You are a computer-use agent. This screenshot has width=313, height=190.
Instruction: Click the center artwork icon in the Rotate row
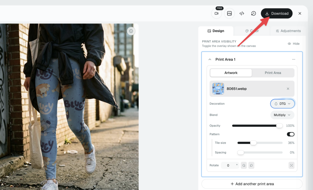291,165
